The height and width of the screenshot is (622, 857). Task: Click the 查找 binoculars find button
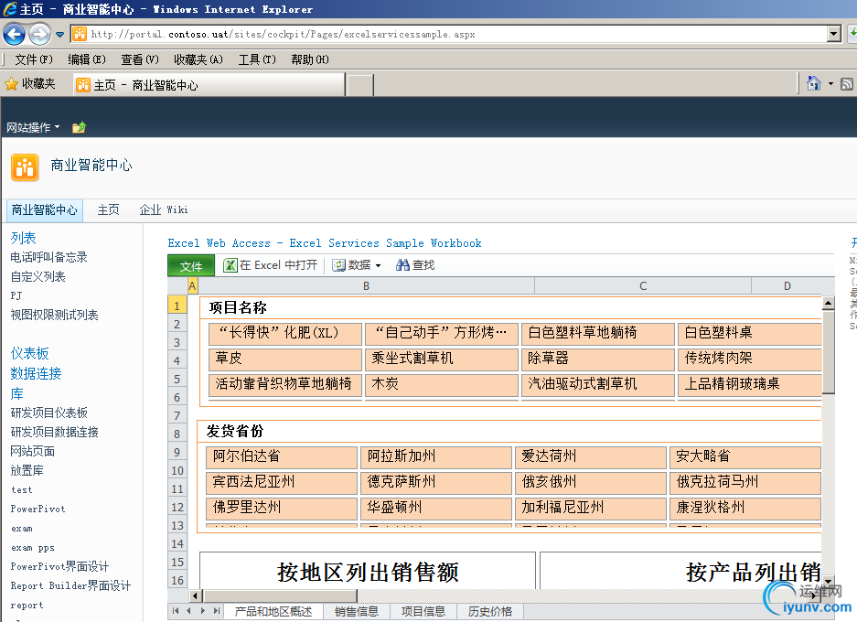point(415,265)
